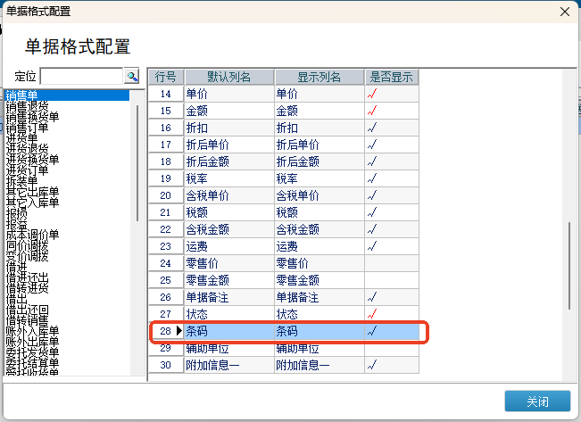Edit 显示列名 cell for 税率 row
The width and height of the screenshot is (581, 422).
[320, 178]
